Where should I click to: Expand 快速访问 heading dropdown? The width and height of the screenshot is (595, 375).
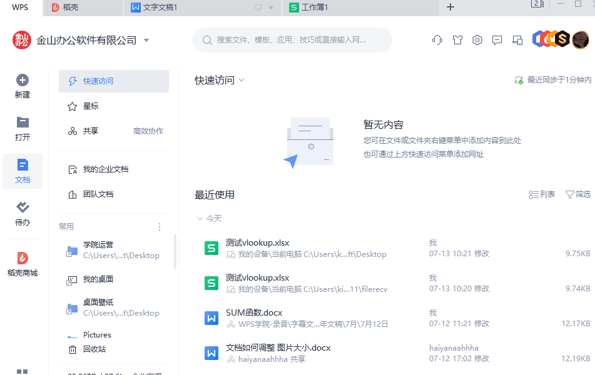coord(242,81)
